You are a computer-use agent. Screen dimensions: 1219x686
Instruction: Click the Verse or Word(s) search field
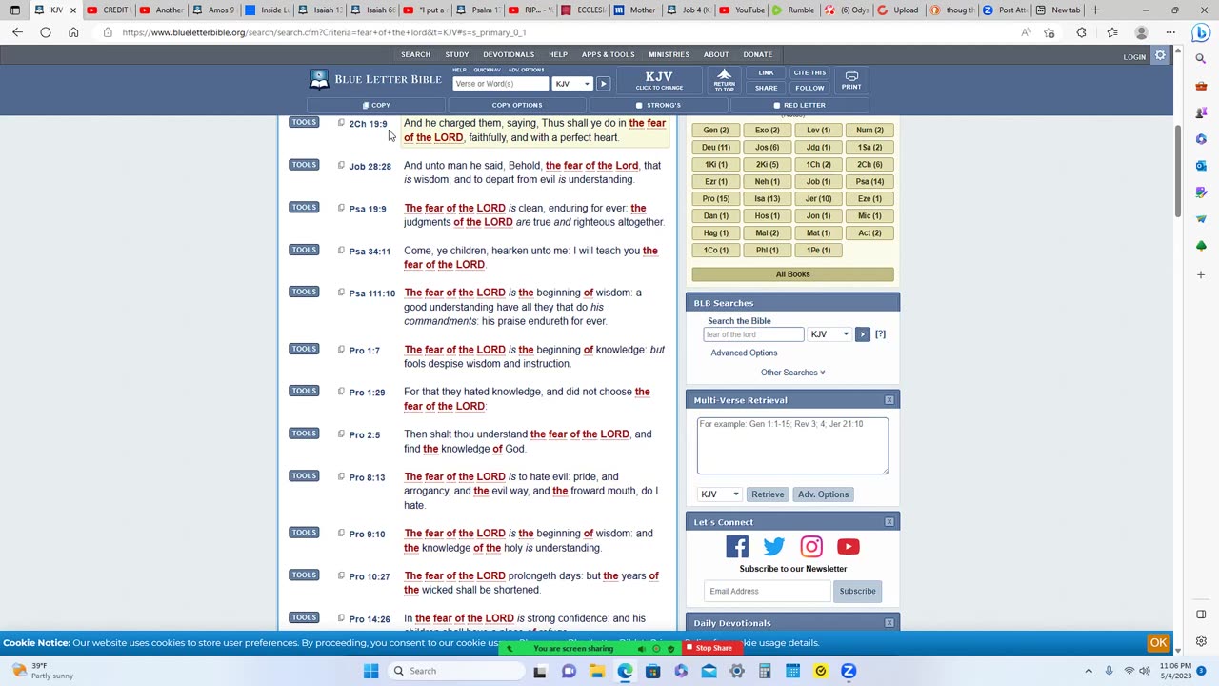coord(500,84)
